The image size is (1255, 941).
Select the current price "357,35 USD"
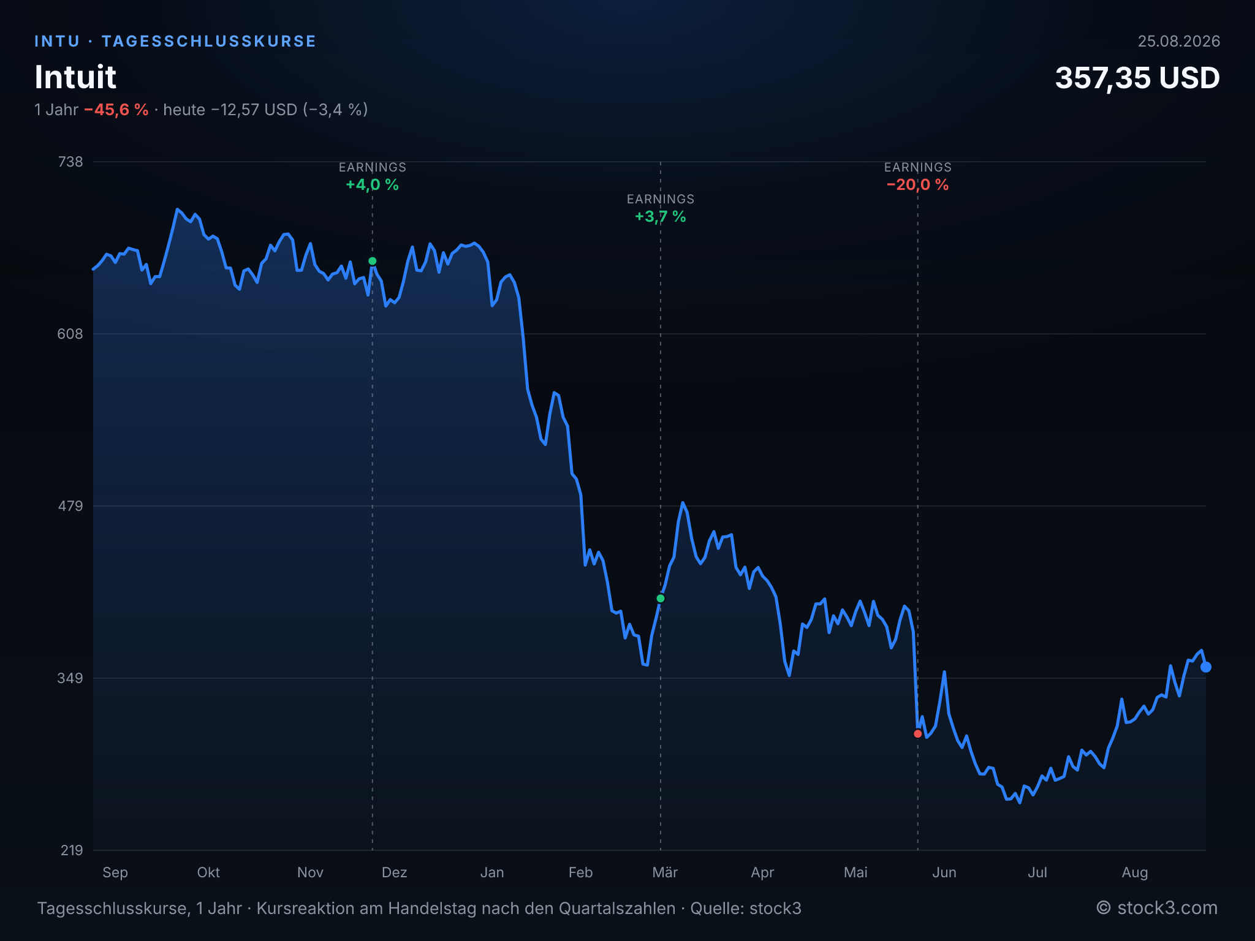point(1137,78)
